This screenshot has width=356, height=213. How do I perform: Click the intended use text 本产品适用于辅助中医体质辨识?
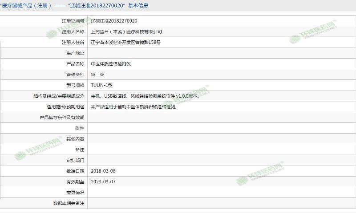[134, 106]
